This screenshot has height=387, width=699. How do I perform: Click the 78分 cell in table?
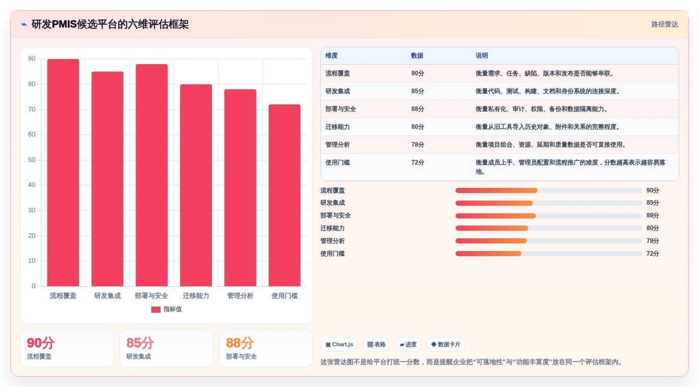[x=418, y=145]
